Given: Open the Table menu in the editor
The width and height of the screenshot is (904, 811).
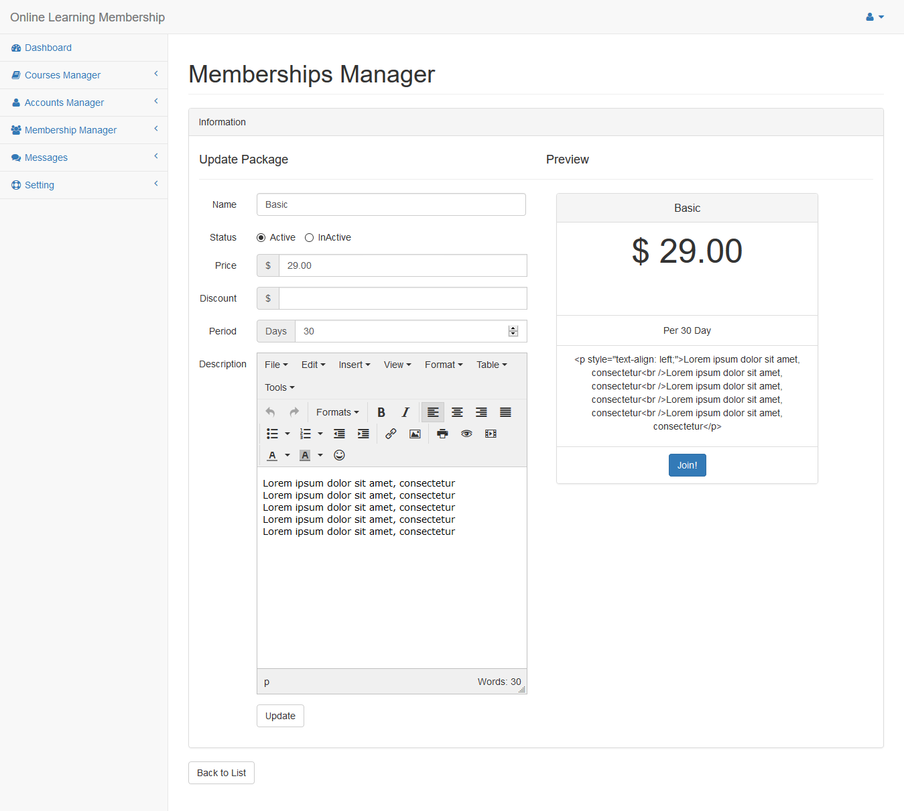Looking at the screenshot, I should (491, 365).
